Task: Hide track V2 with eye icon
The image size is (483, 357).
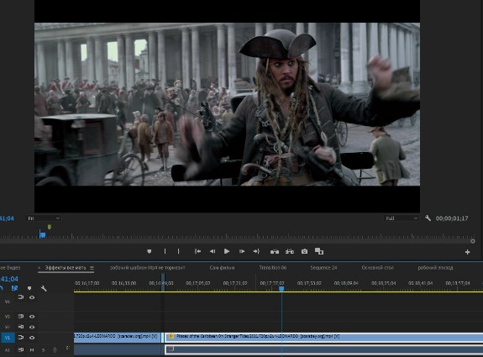Action: click(32, 327)
